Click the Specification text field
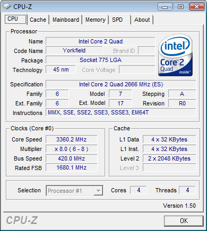This screenshot has height=231, width=207. click(x=121, y=84)
